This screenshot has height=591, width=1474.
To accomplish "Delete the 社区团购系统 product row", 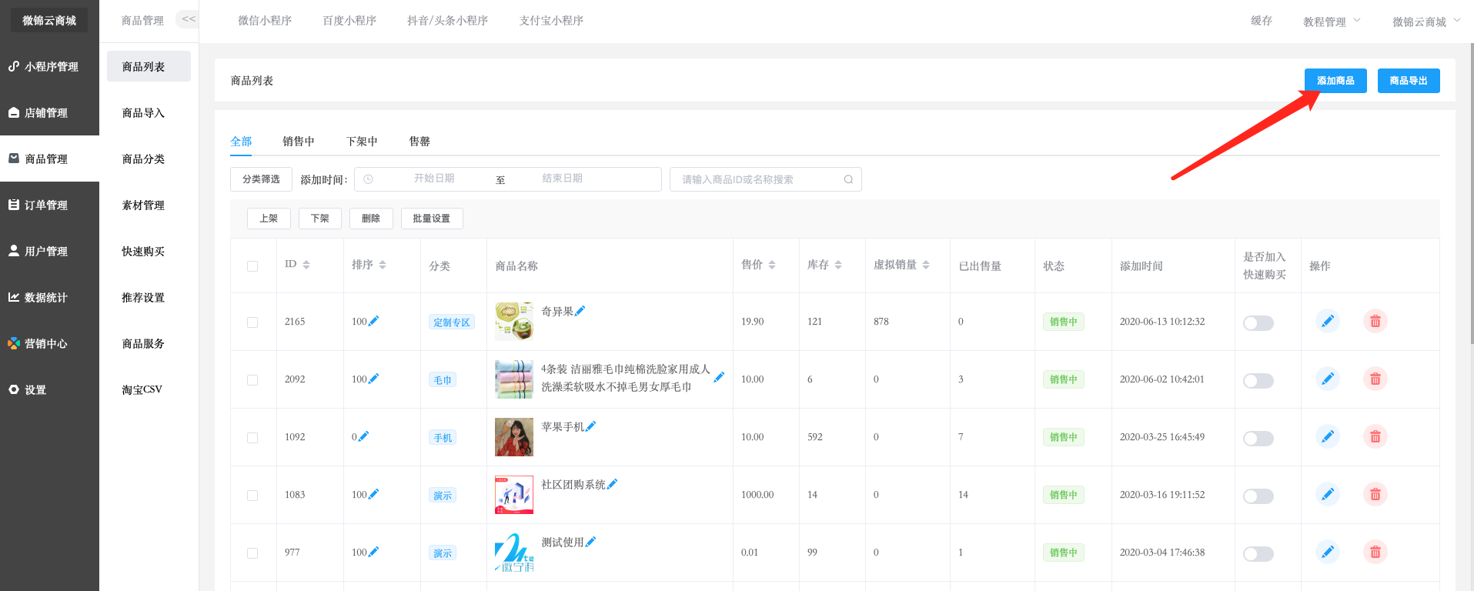I will [x=1375, y=494].
